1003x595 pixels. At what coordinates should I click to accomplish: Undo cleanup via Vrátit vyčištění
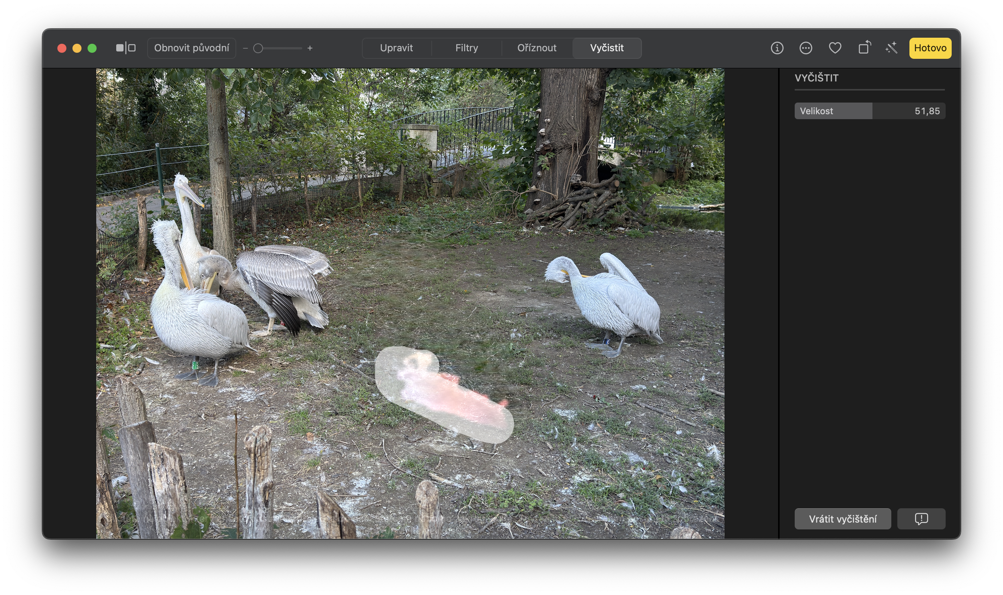coord(843,518)
